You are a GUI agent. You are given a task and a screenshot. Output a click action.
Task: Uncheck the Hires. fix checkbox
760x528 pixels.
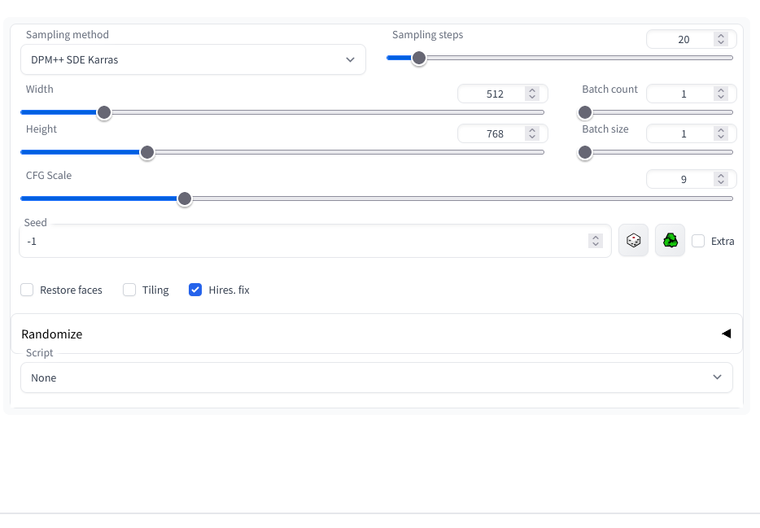pos(194,290)
